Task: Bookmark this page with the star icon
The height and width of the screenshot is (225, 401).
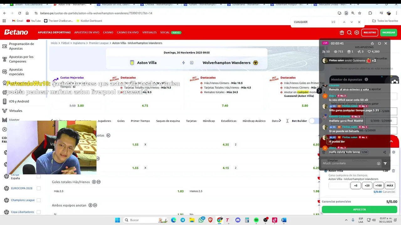Action: 360,13
